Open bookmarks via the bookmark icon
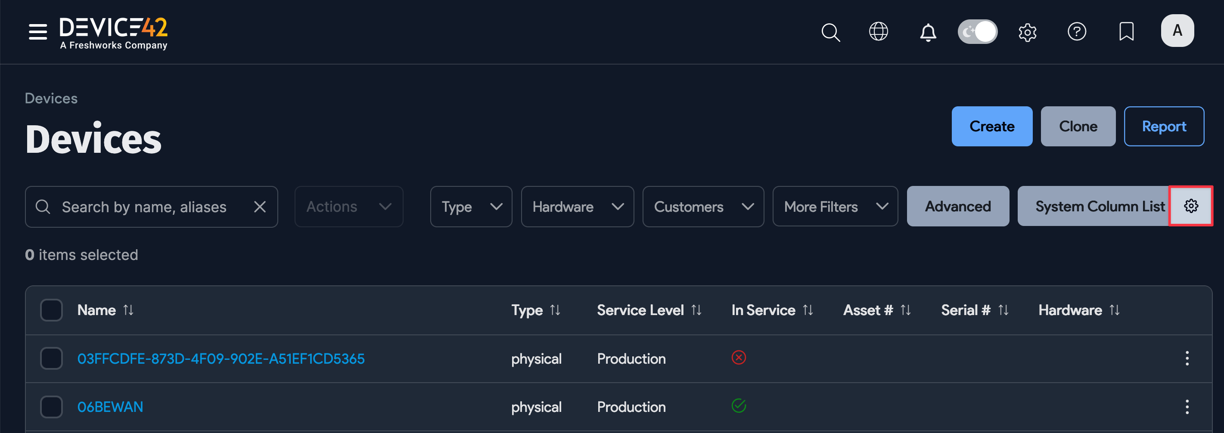Screen dimensions: 1224x433 click(x=1126, y=32)
